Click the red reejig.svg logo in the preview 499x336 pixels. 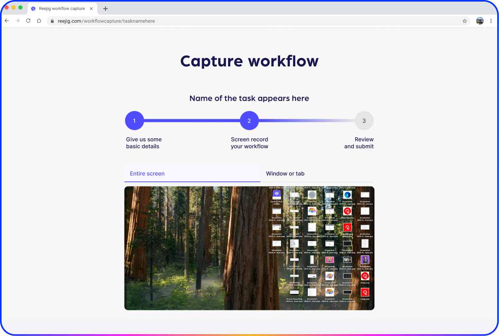(365, 276)
